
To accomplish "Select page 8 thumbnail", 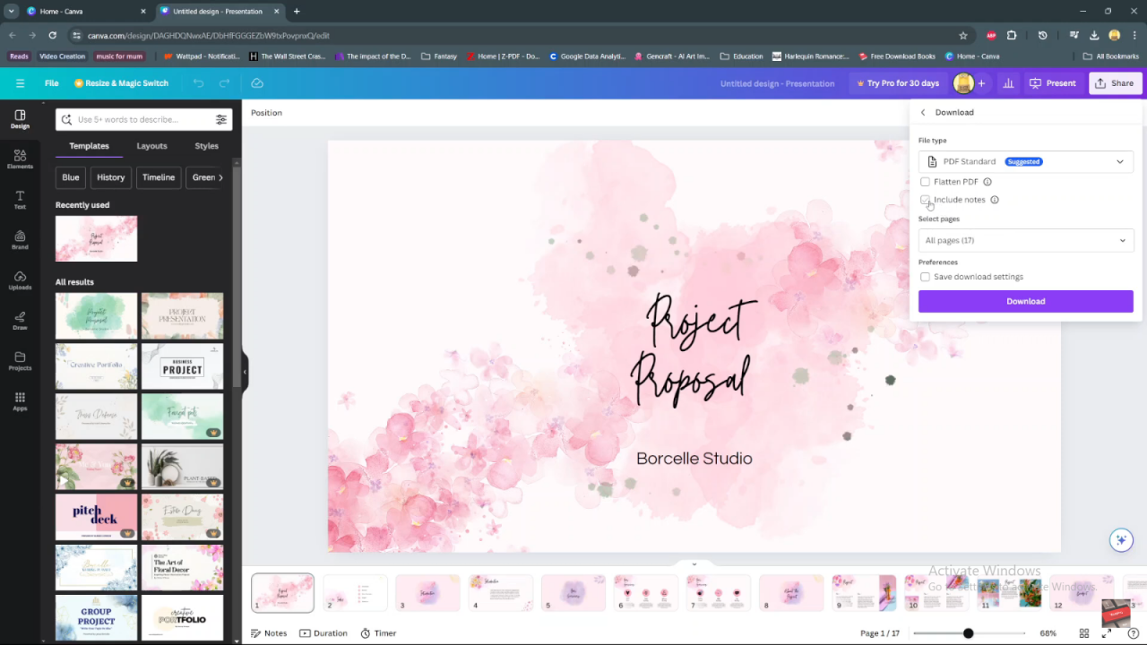I will coord(791,593).
